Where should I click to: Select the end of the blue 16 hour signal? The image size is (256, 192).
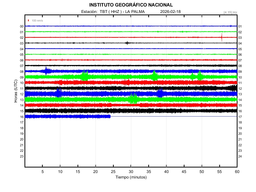click(x=110, y=116)
